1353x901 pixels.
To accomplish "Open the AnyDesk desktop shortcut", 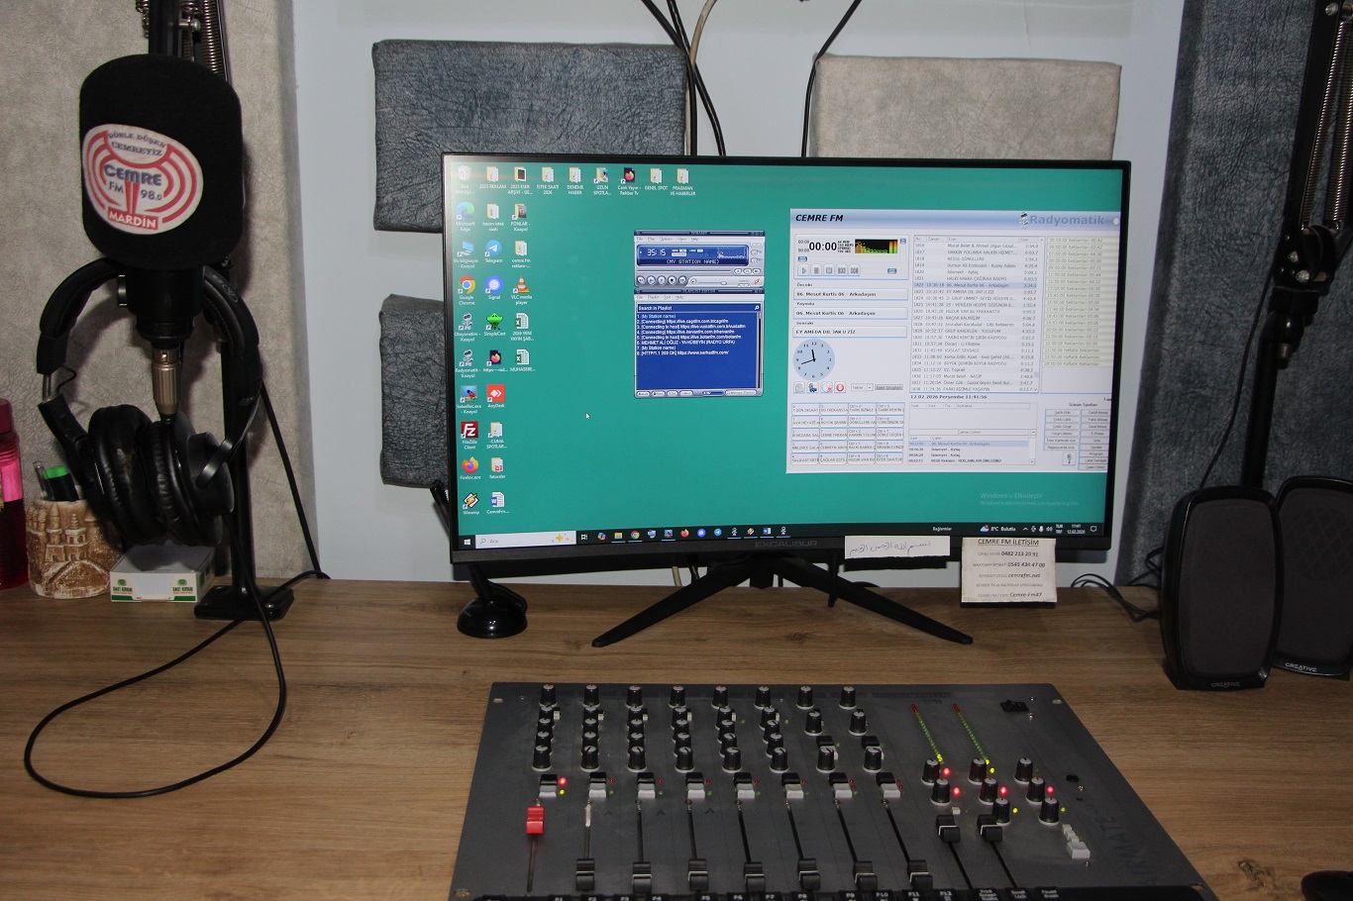I will pos(495,393).
